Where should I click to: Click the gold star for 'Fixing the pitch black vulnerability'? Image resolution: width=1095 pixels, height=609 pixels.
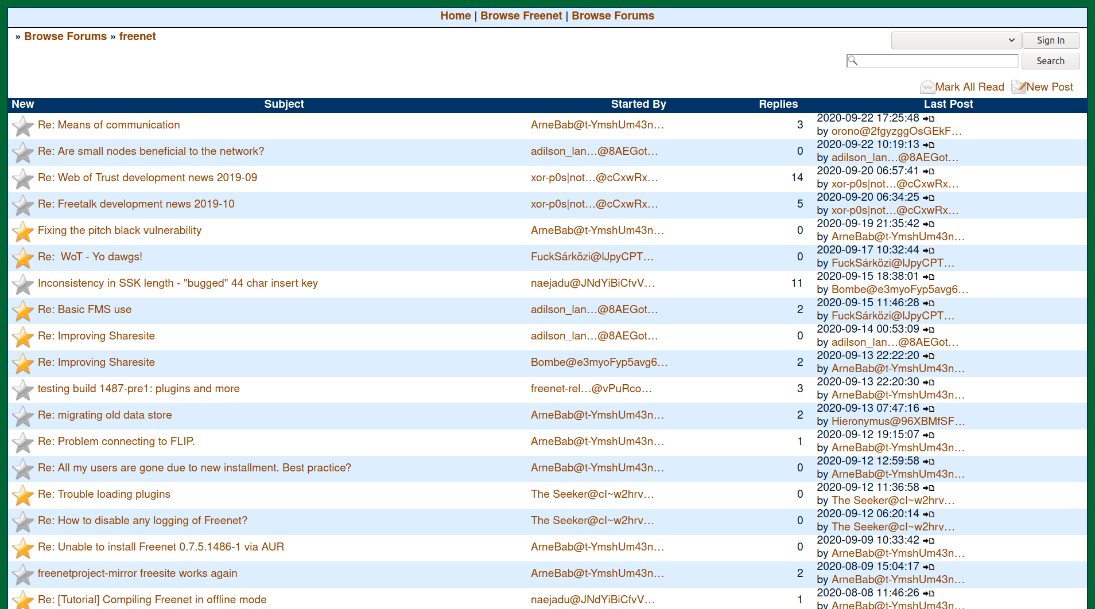click(x=23, y=232)
